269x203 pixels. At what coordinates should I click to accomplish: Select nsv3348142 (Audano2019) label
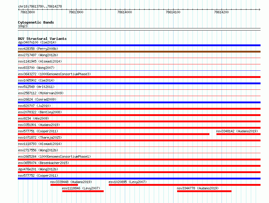pos(237,131)
